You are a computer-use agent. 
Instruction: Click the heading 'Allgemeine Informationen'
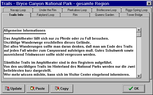click(24, 31)
